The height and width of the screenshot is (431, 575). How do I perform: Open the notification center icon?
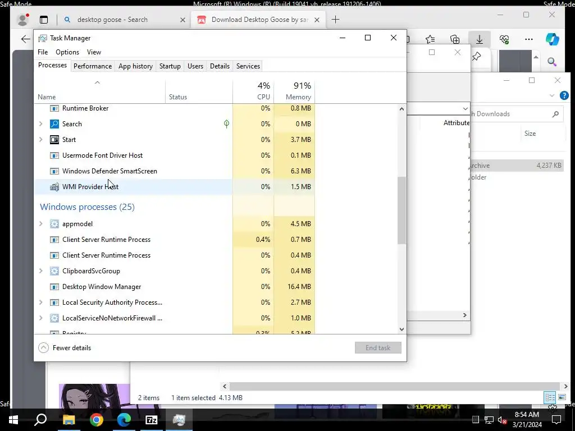point(556,420)
